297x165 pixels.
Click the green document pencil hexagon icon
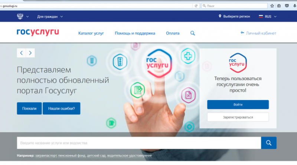tap(138, 90)
